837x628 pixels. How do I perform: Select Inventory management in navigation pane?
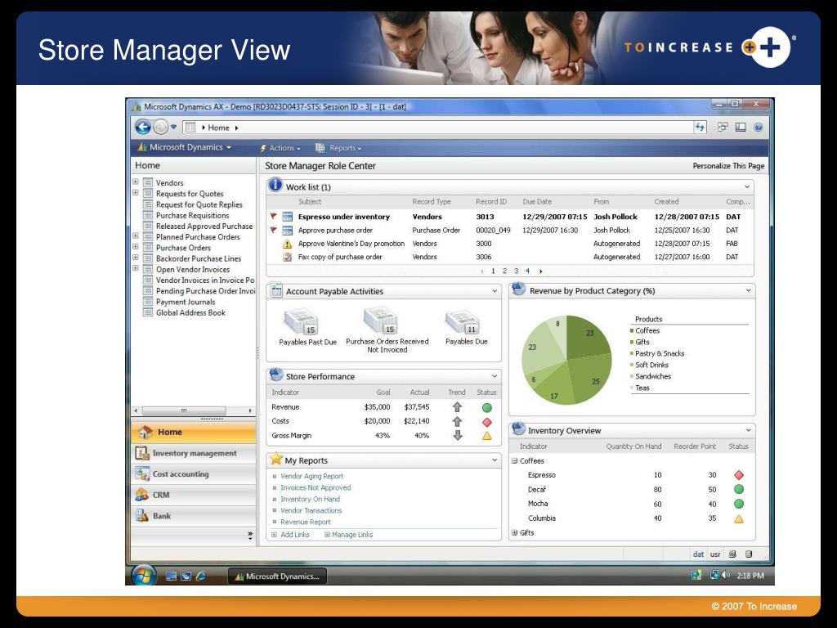193,453
